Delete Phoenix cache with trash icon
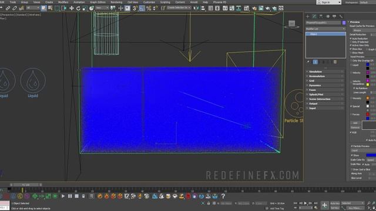 [83, 196]
